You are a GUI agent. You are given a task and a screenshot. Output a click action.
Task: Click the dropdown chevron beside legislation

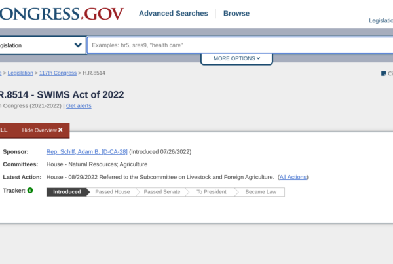78,45
